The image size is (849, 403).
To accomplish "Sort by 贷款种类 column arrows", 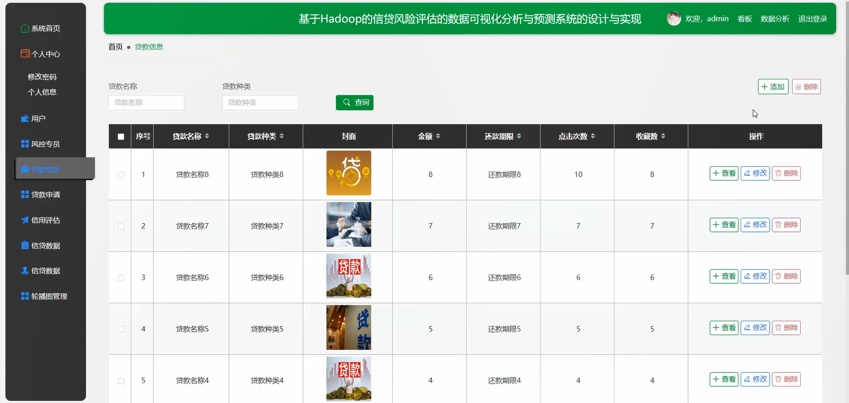I will 282,136.
